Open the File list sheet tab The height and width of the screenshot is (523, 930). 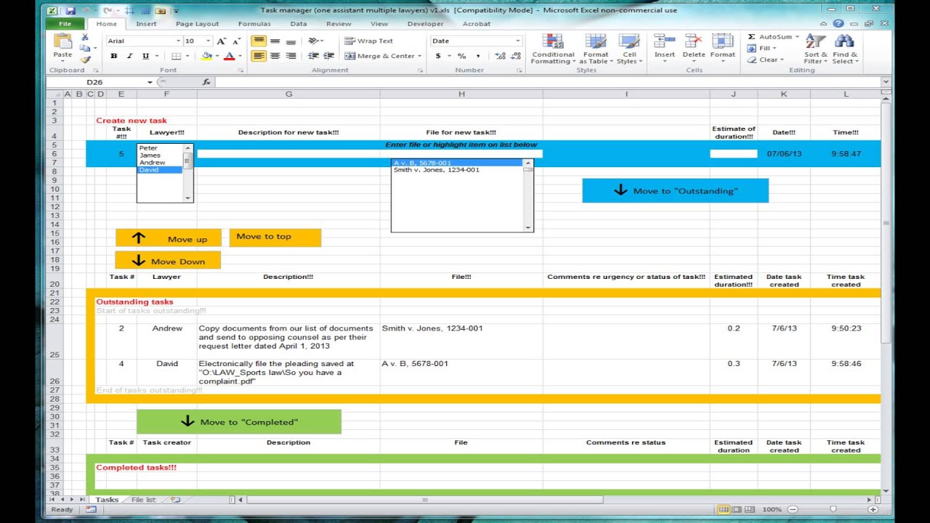pyautogui.click(x=143, y=500)
